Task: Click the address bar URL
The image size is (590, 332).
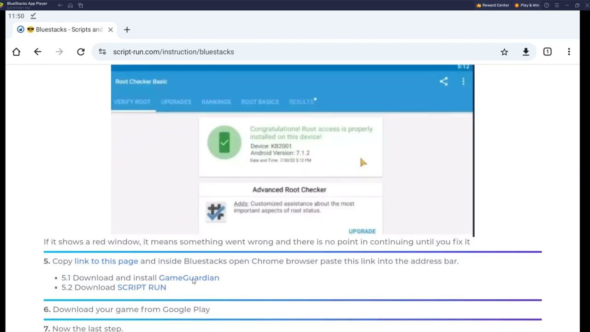Action: coord(173,52)
